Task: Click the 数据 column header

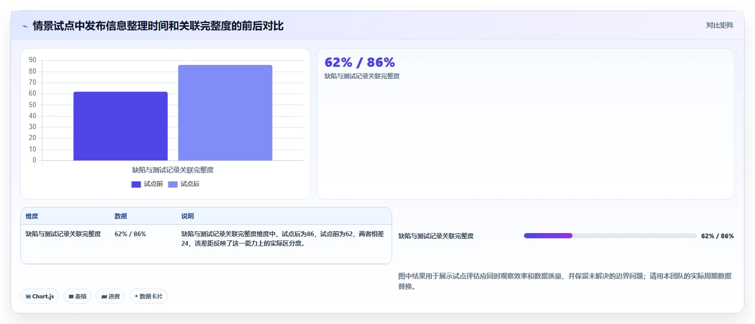Action: click(x=121, y=216)
